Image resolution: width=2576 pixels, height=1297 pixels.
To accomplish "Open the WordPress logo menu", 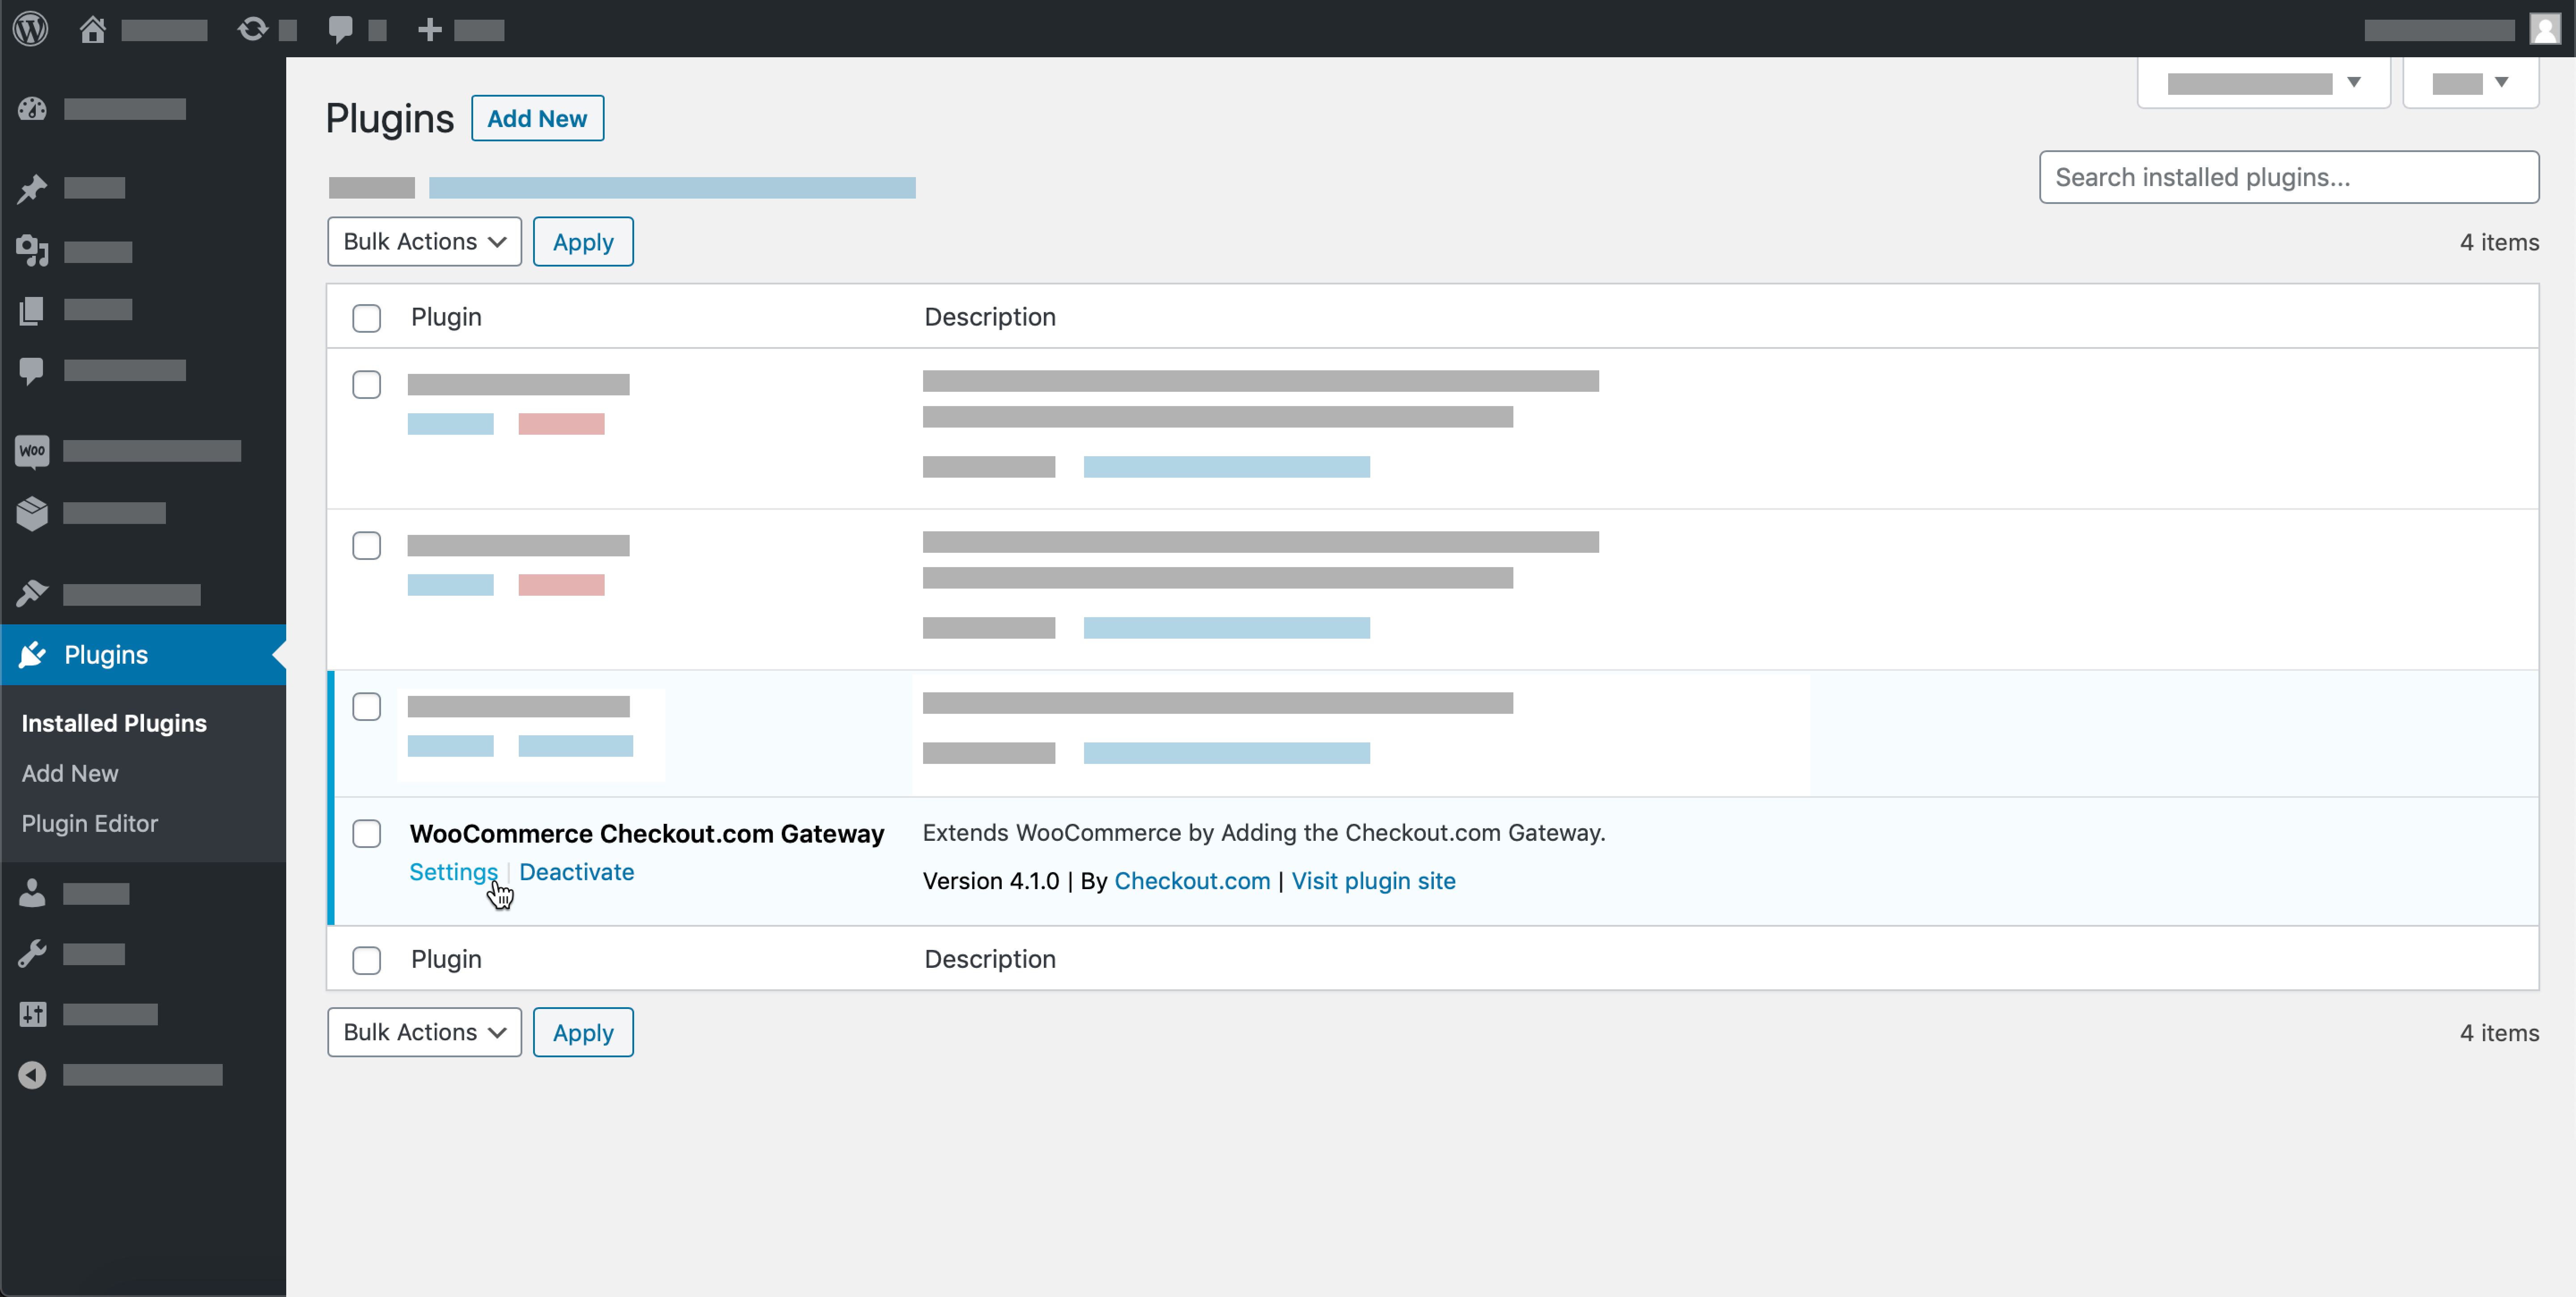I will click(31, 28).
